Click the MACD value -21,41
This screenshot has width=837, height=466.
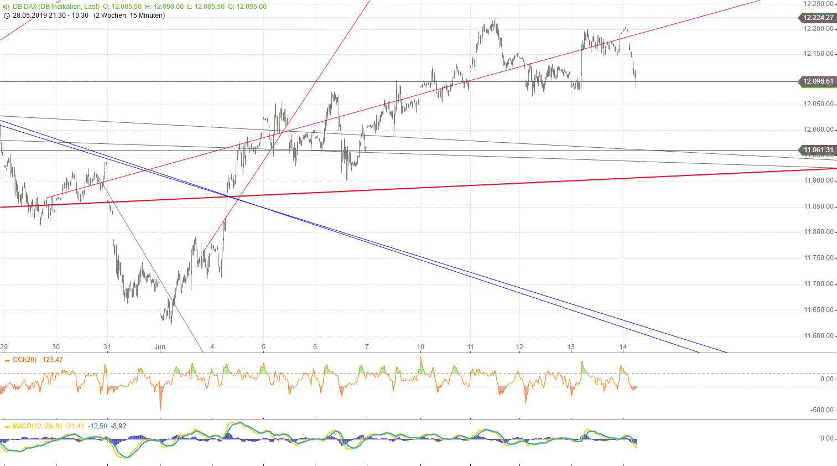[x=75, y=426]
